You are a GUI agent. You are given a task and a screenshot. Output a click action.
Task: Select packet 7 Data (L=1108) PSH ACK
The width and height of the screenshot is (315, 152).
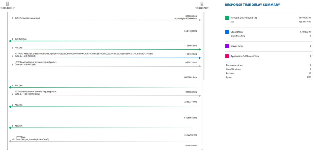point(105,93)
